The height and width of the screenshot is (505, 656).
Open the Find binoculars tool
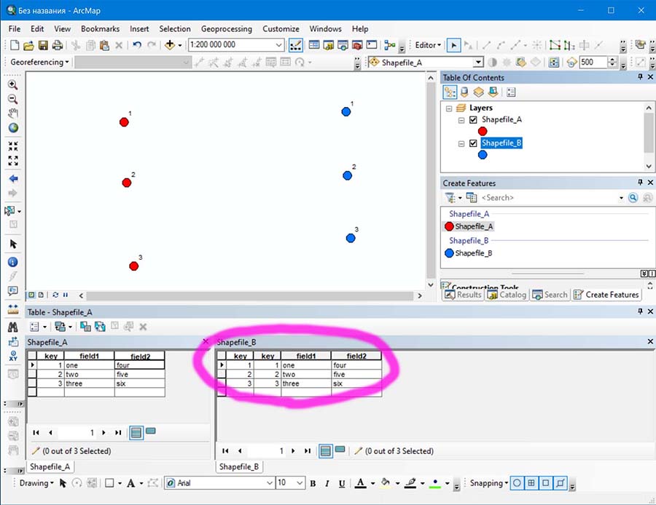(12, 327)
